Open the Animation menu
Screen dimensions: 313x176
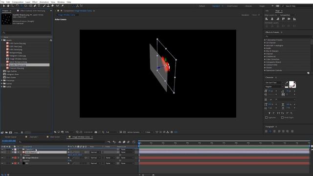pyautogui.click(x=44, y=2)
